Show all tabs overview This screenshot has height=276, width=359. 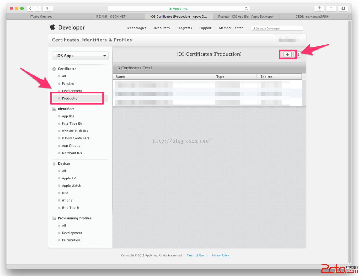(x=331, y=8)
